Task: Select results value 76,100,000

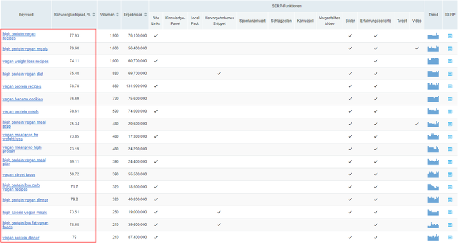Action: tap(137, 35)
